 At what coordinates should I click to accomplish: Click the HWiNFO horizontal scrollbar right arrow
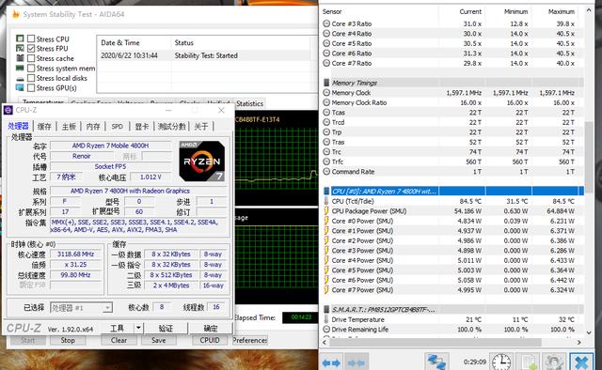point(579,342)
